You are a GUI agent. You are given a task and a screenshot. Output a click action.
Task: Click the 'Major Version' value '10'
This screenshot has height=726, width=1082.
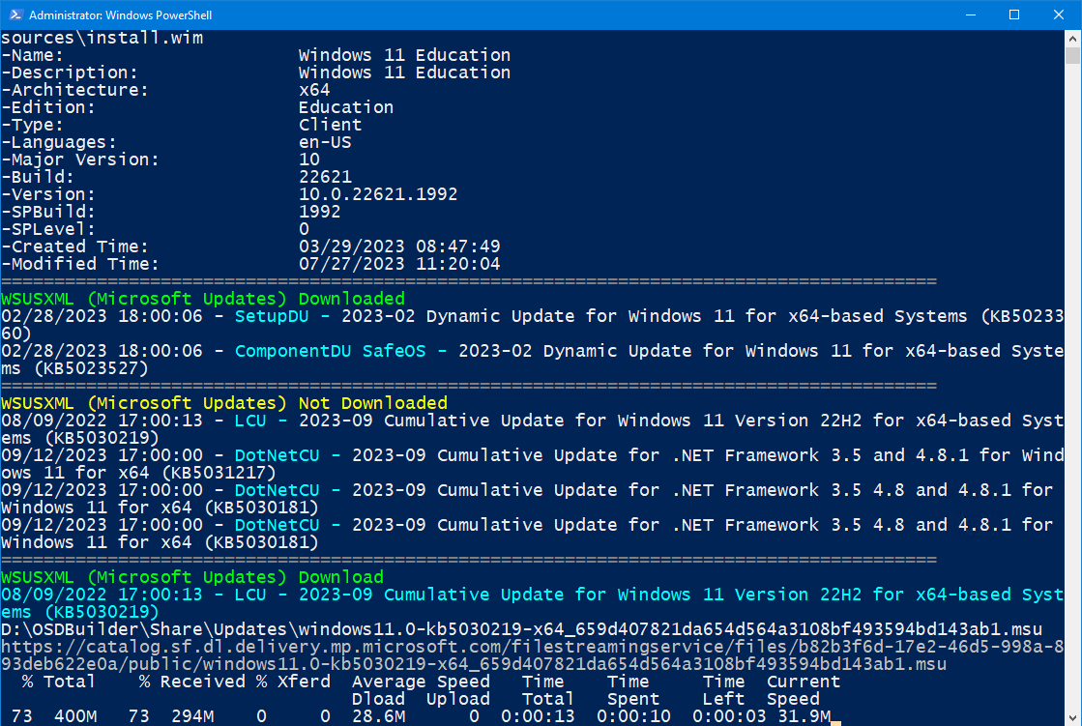click(309, 160)
